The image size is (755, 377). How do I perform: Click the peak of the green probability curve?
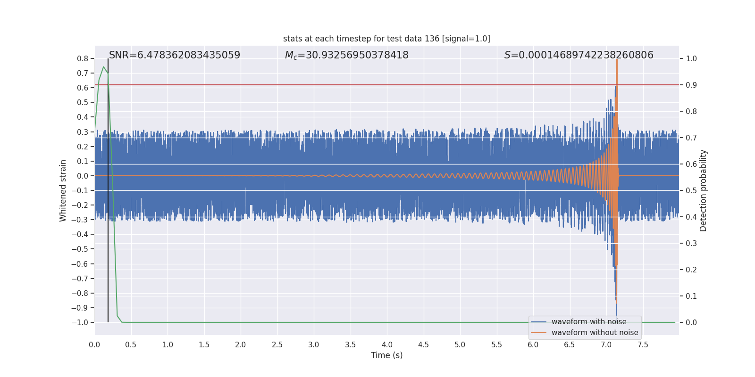(103, 67)
